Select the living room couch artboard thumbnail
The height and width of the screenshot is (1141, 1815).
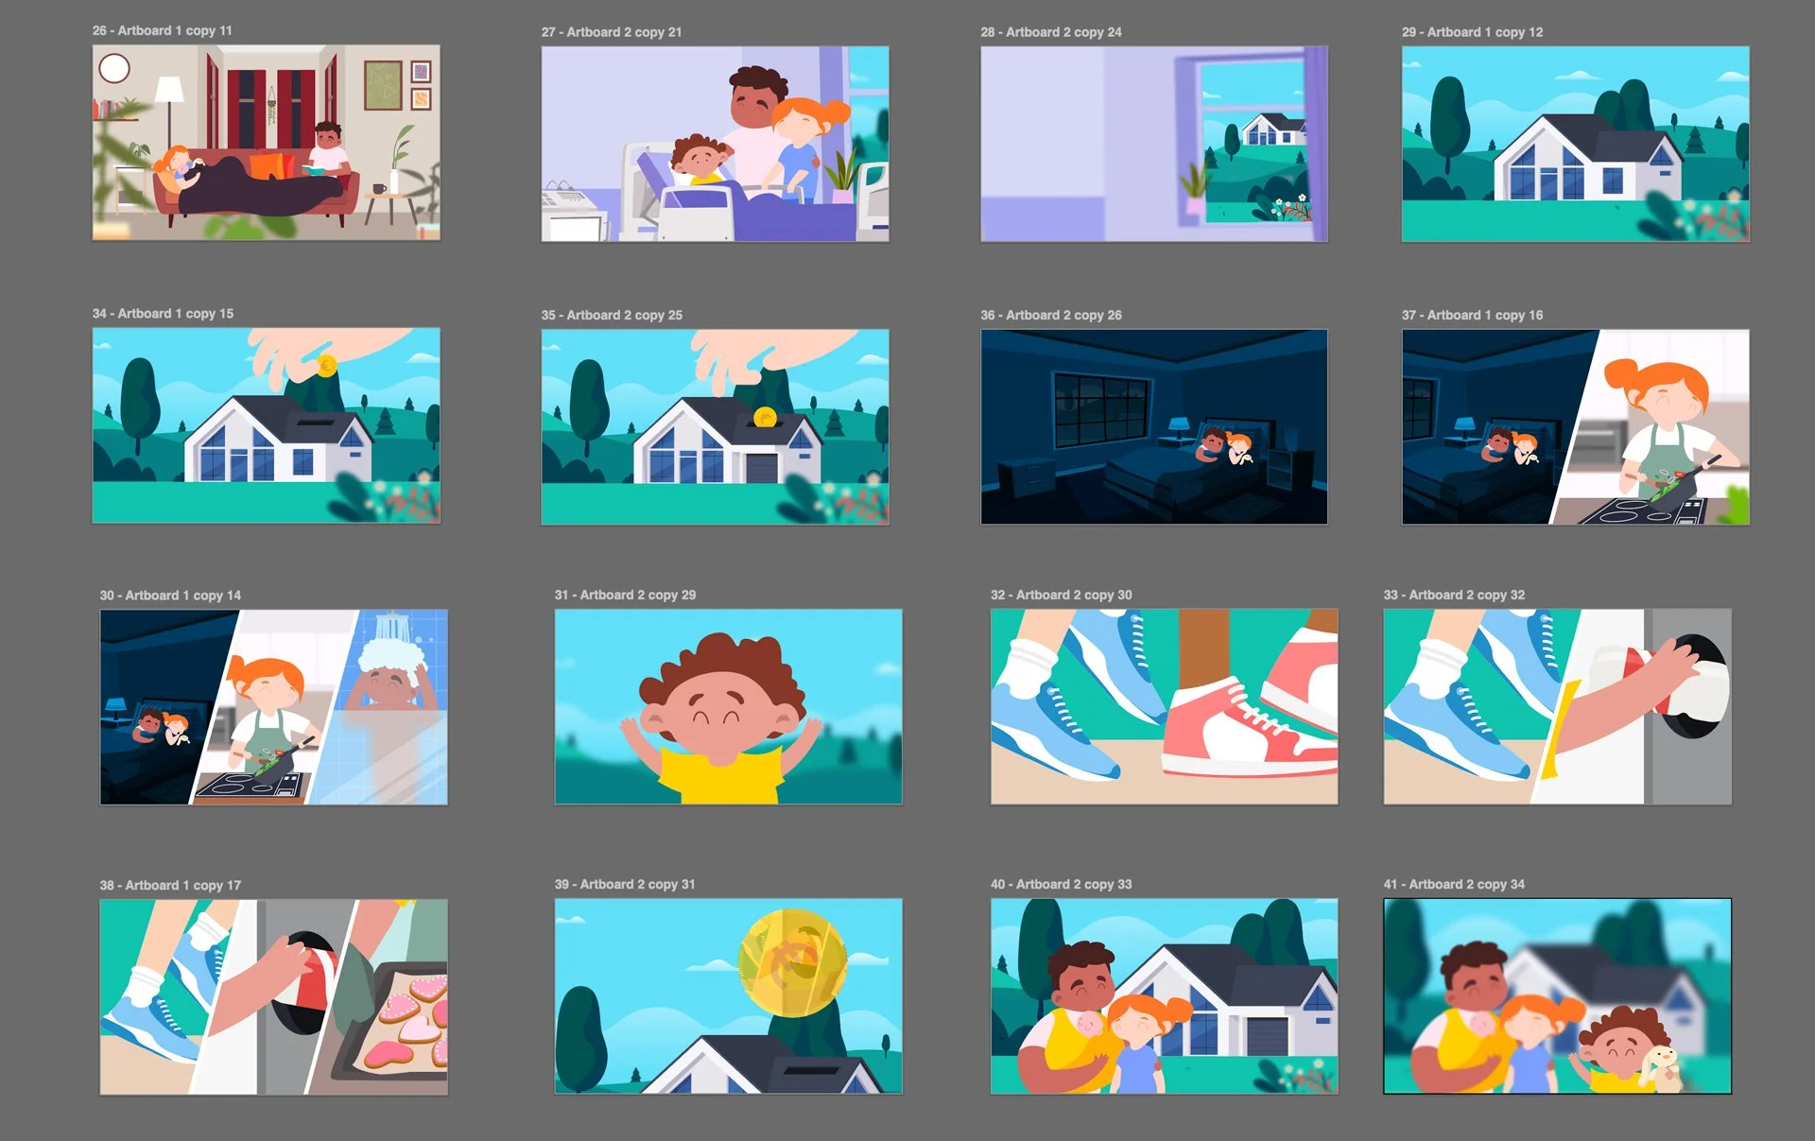pos(266,143)
